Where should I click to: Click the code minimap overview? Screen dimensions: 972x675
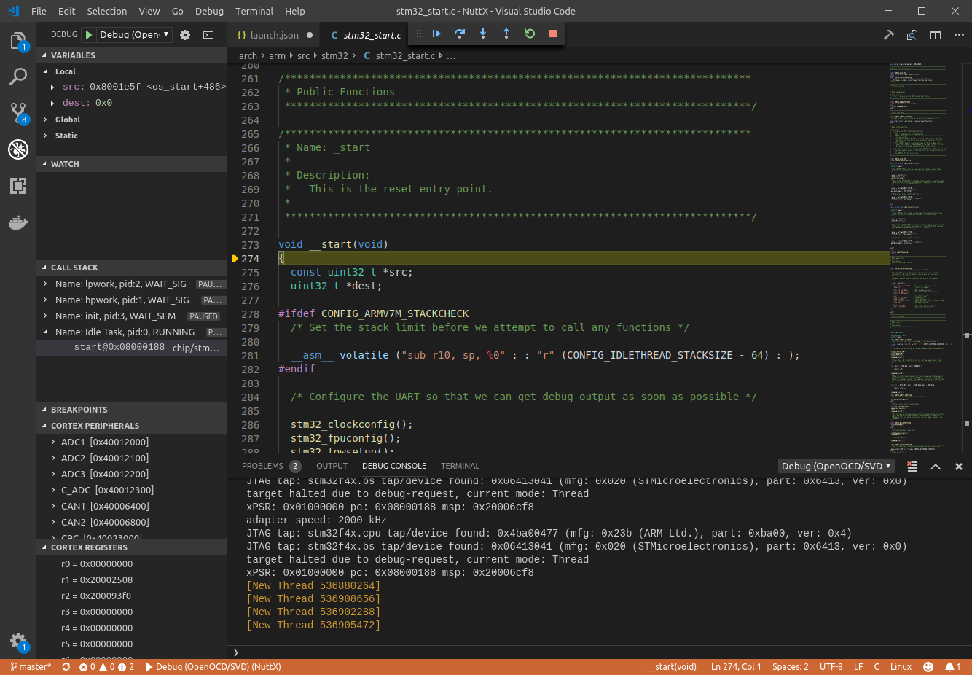pyautogui.click(x=918, y=255)
